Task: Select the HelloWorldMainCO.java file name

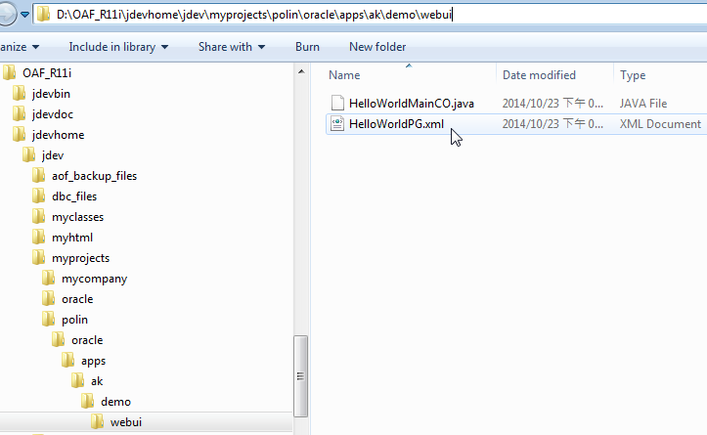Action: pyautogui.click(x=412, y=104)
